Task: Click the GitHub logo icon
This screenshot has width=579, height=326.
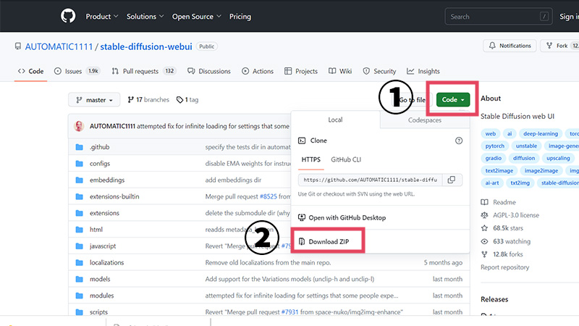Action: tap(68, 16)
